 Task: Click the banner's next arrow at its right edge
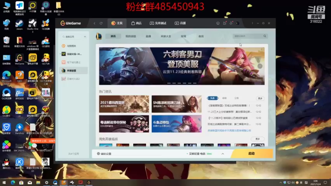point(260,66)
